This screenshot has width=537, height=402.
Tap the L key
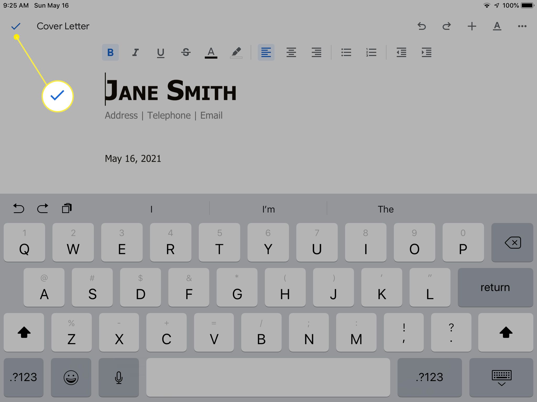click(x=430, y=287)
